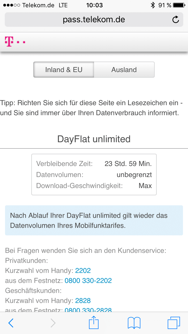Call short number 2202
188x334 pixels.
(x=83, y=270)
